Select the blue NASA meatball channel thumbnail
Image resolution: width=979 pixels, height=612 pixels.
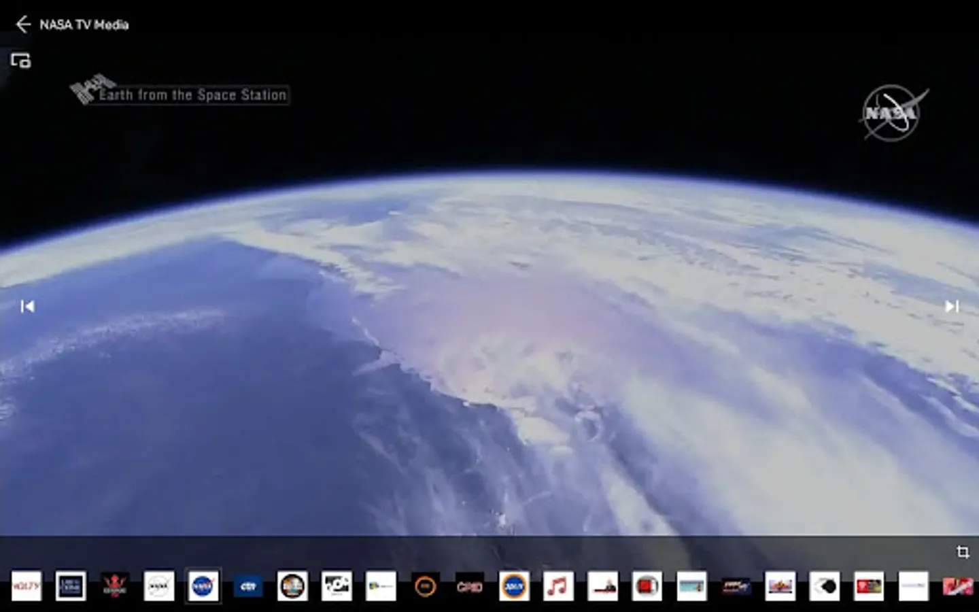pos(203,585)
